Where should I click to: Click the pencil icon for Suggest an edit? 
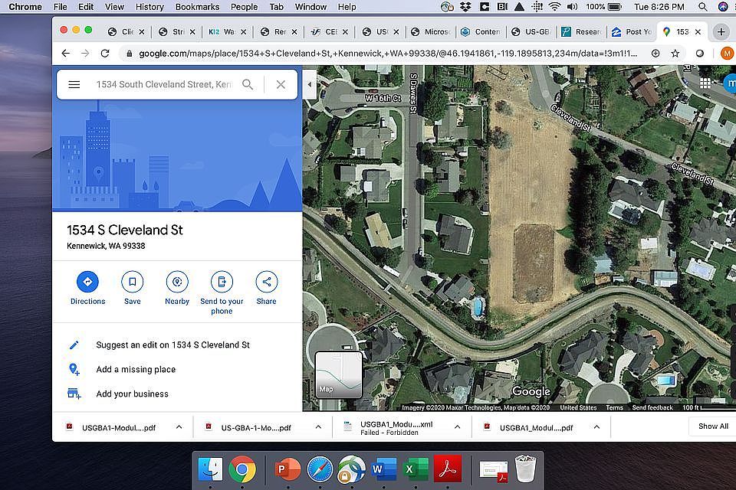tap(74, 345)
